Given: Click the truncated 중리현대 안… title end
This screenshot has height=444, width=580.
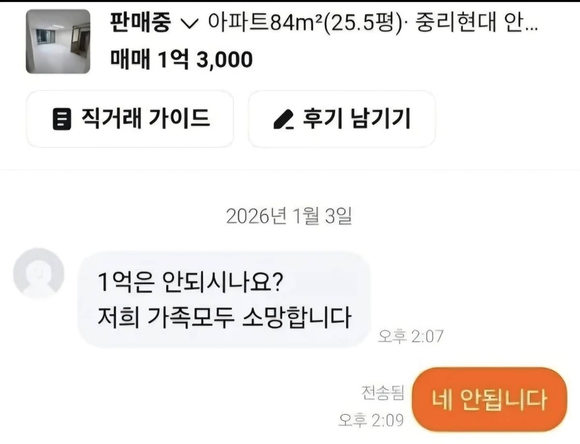Looking at the screenshot, I should pos(476,23).
